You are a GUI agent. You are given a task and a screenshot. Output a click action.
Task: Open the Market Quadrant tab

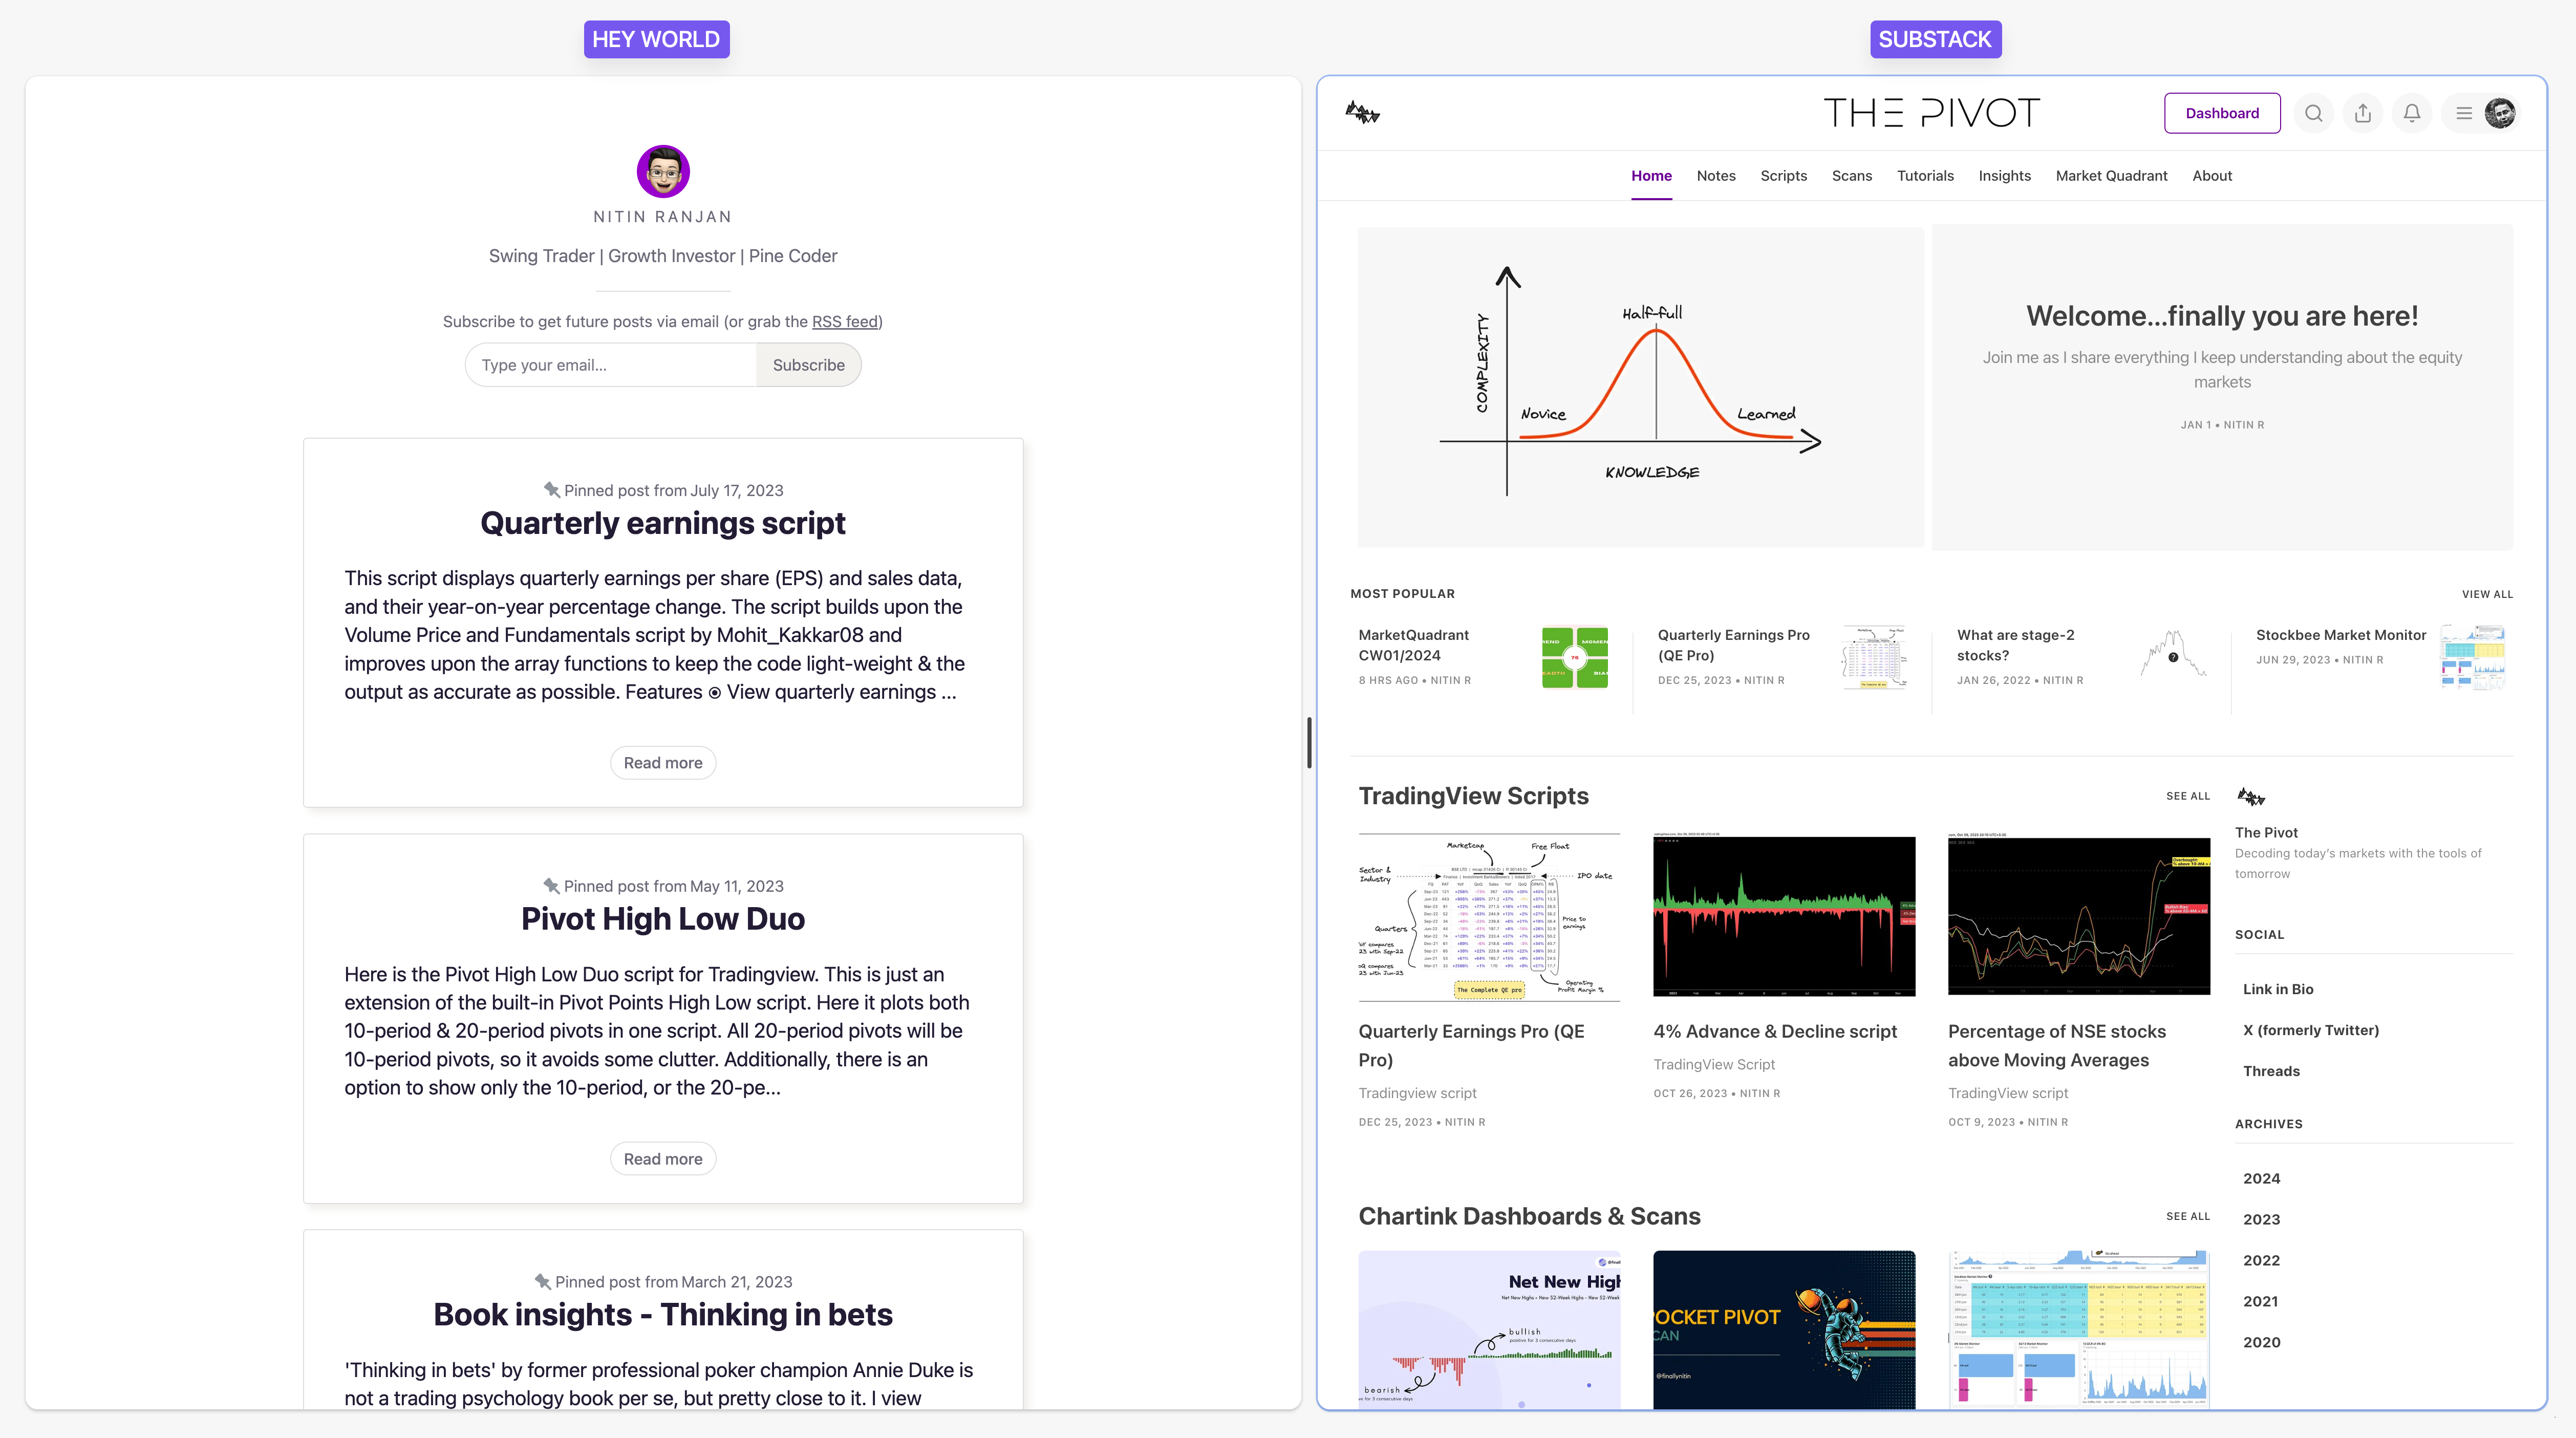point(2111,175)
